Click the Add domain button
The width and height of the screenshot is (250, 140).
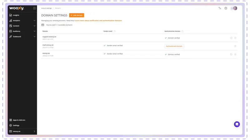click(x=77, y=15)
